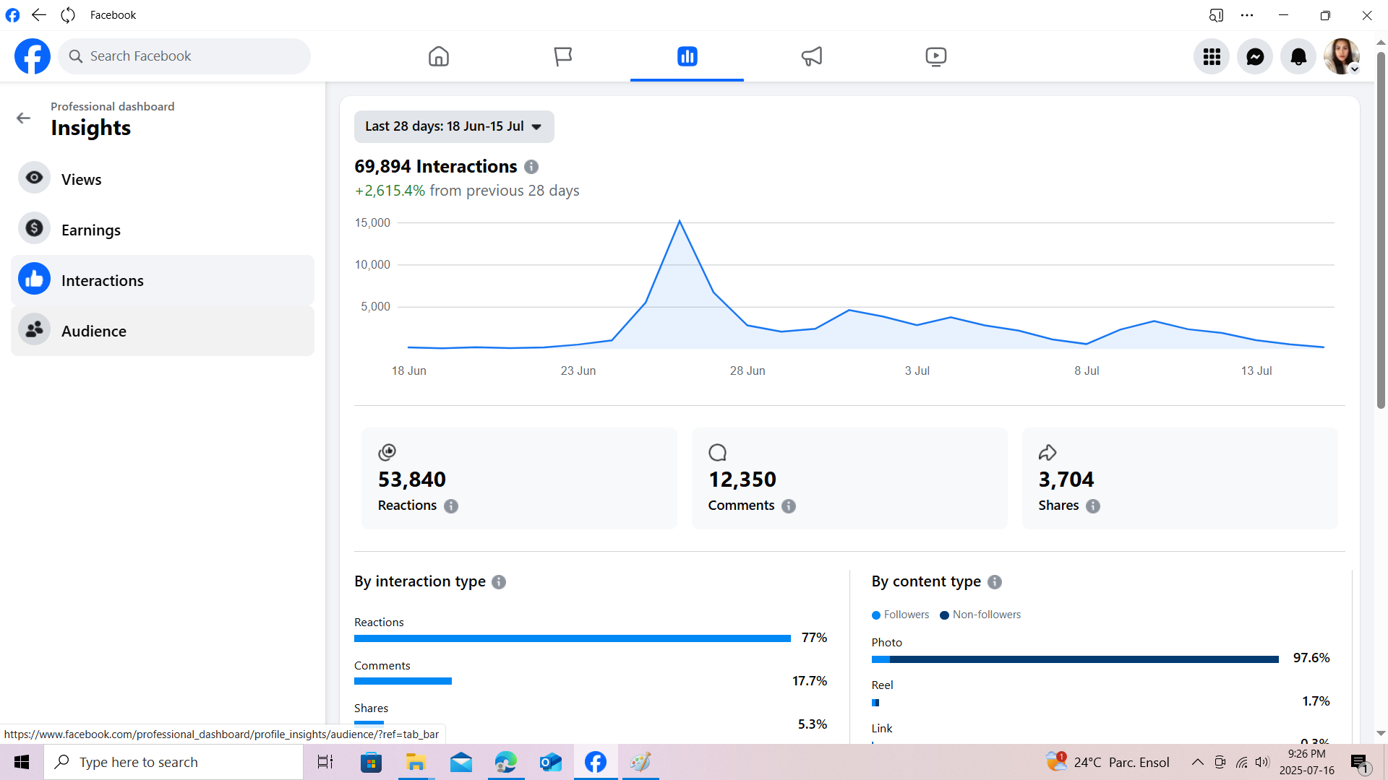Expand the Last 28 days date dropdown
The height and width of the screenshot is (780, 1388).
coord(454,126)
